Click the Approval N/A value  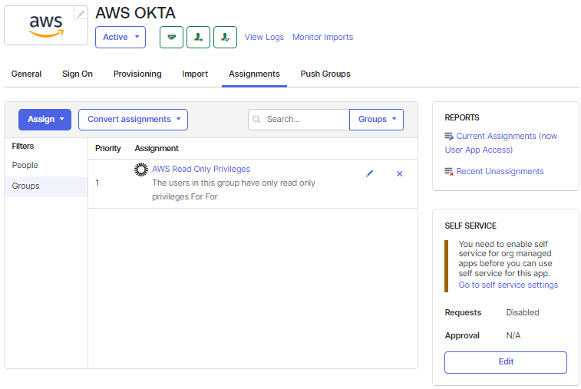[x=513, y=335]
